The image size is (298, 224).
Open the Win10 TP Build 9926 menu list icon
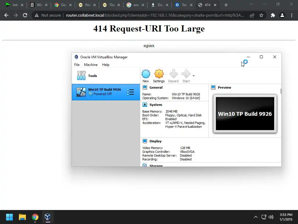[x=130, y=92]
